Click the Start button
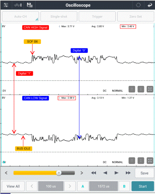Screen dimensions: 155x194 pyautogui.click(x=143, y=186)
